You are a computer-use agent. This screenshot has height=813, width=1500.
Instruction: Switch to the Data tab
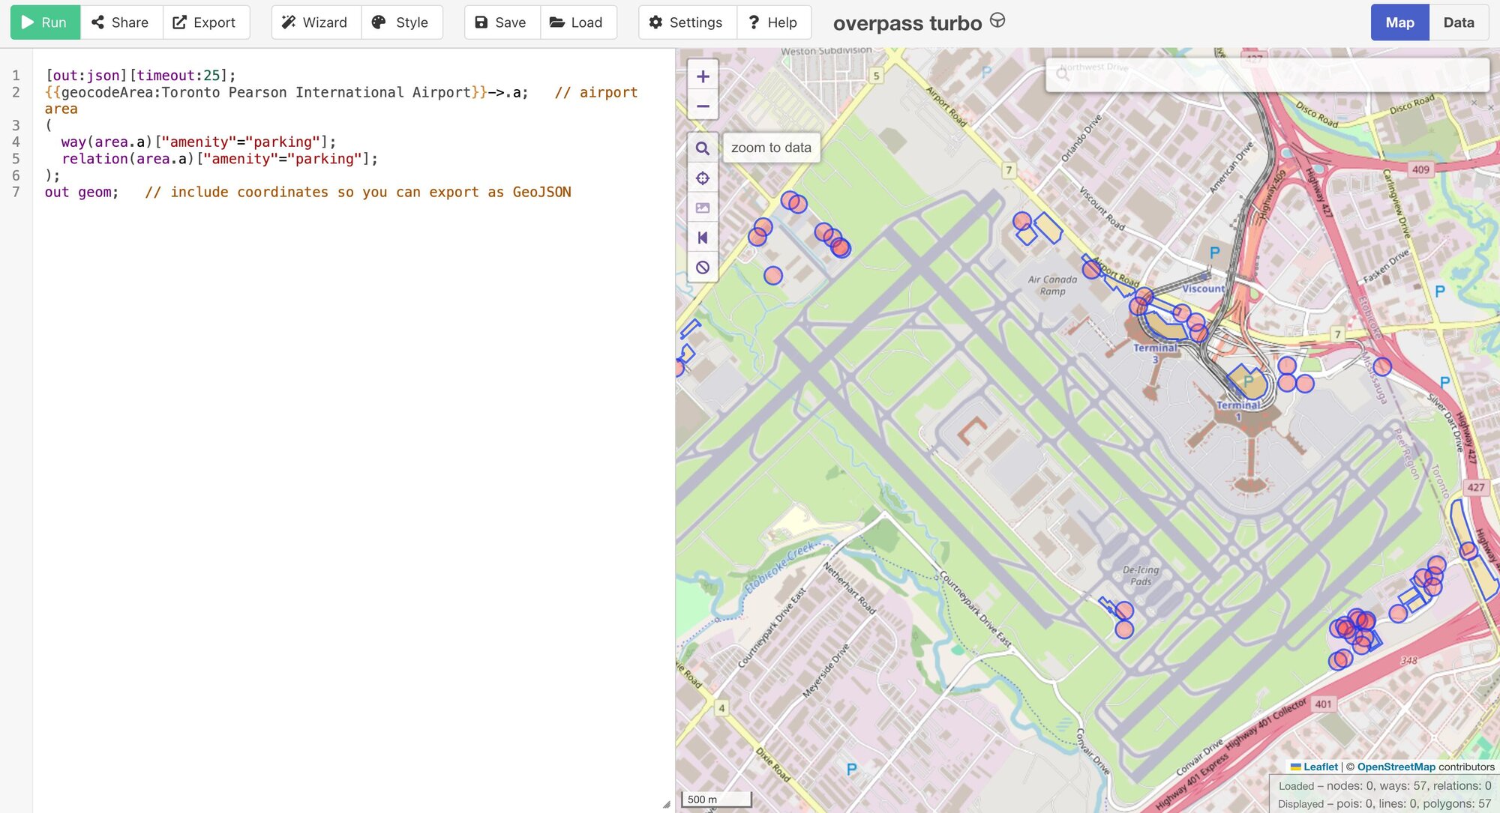1458,22
